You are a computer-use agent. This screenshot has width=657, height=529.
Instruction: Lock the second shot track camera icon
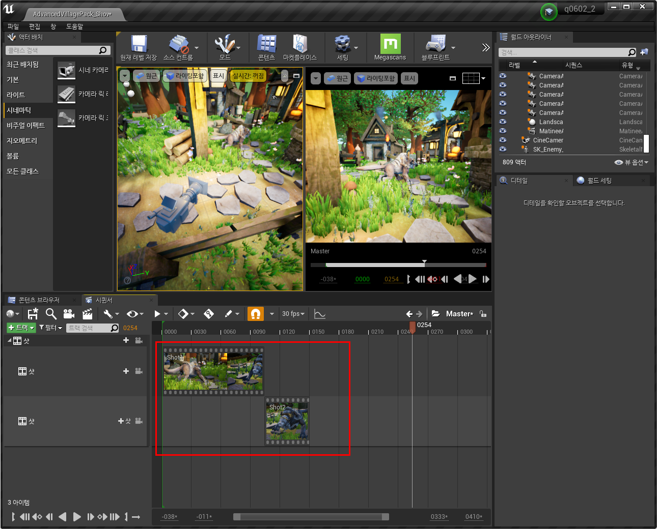[x=139, y=421]
